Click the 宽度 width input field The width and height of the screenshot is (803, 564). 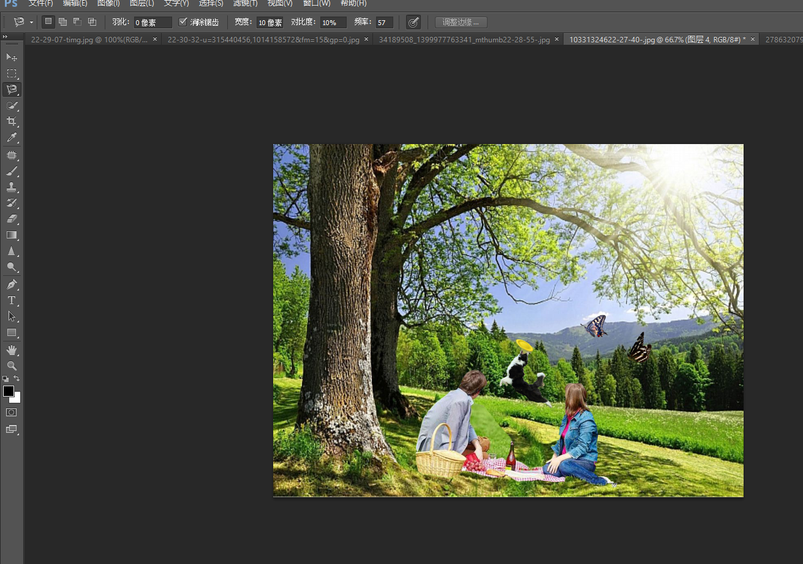point(270,23)
